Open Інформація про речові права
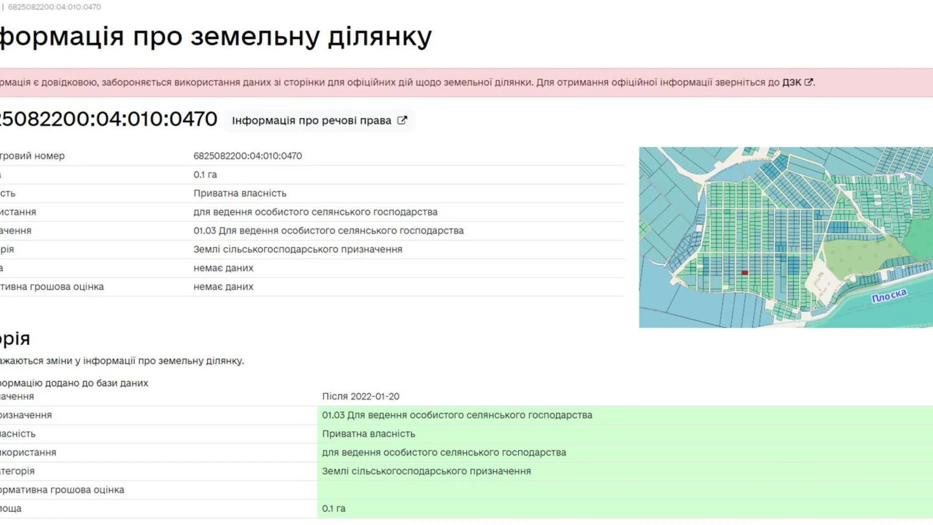The image size is (933, 525). pyautogui.click(x=311, y=121)
